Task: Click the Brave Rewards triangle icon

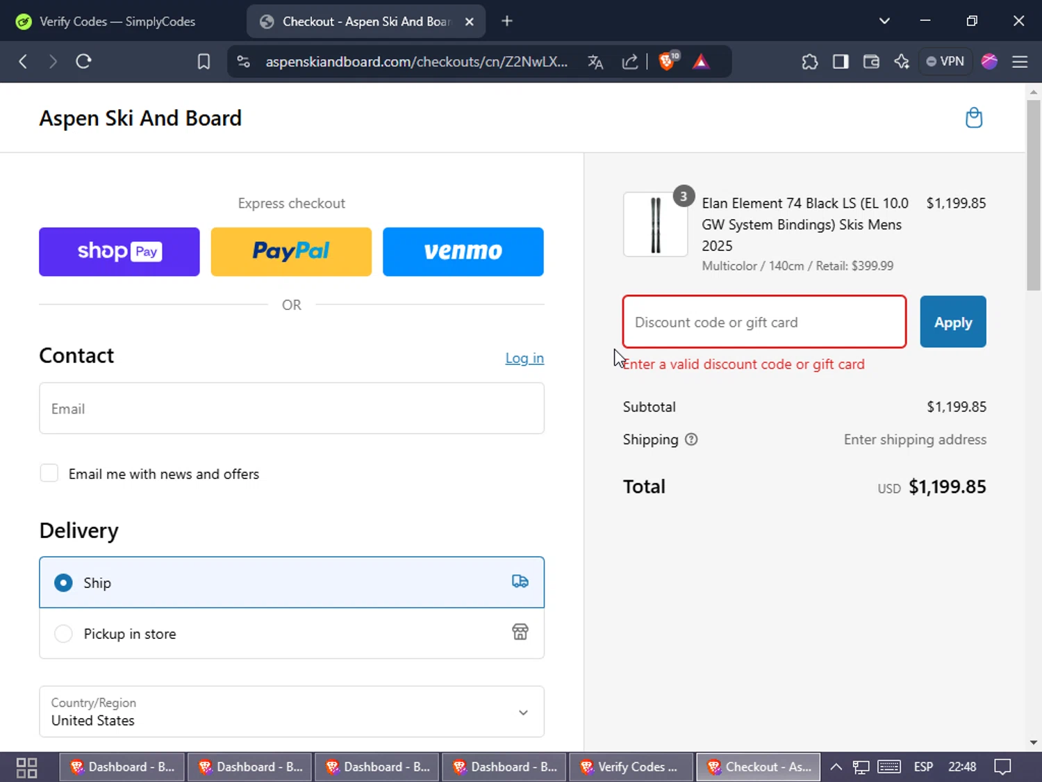Action: coord(701,62)
